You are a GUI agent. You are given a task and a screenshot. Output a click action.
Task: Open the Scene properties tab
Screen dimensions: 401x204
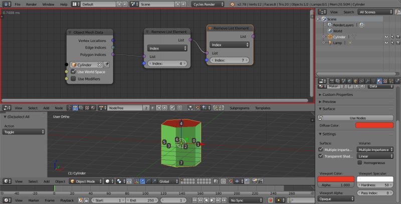344,81
